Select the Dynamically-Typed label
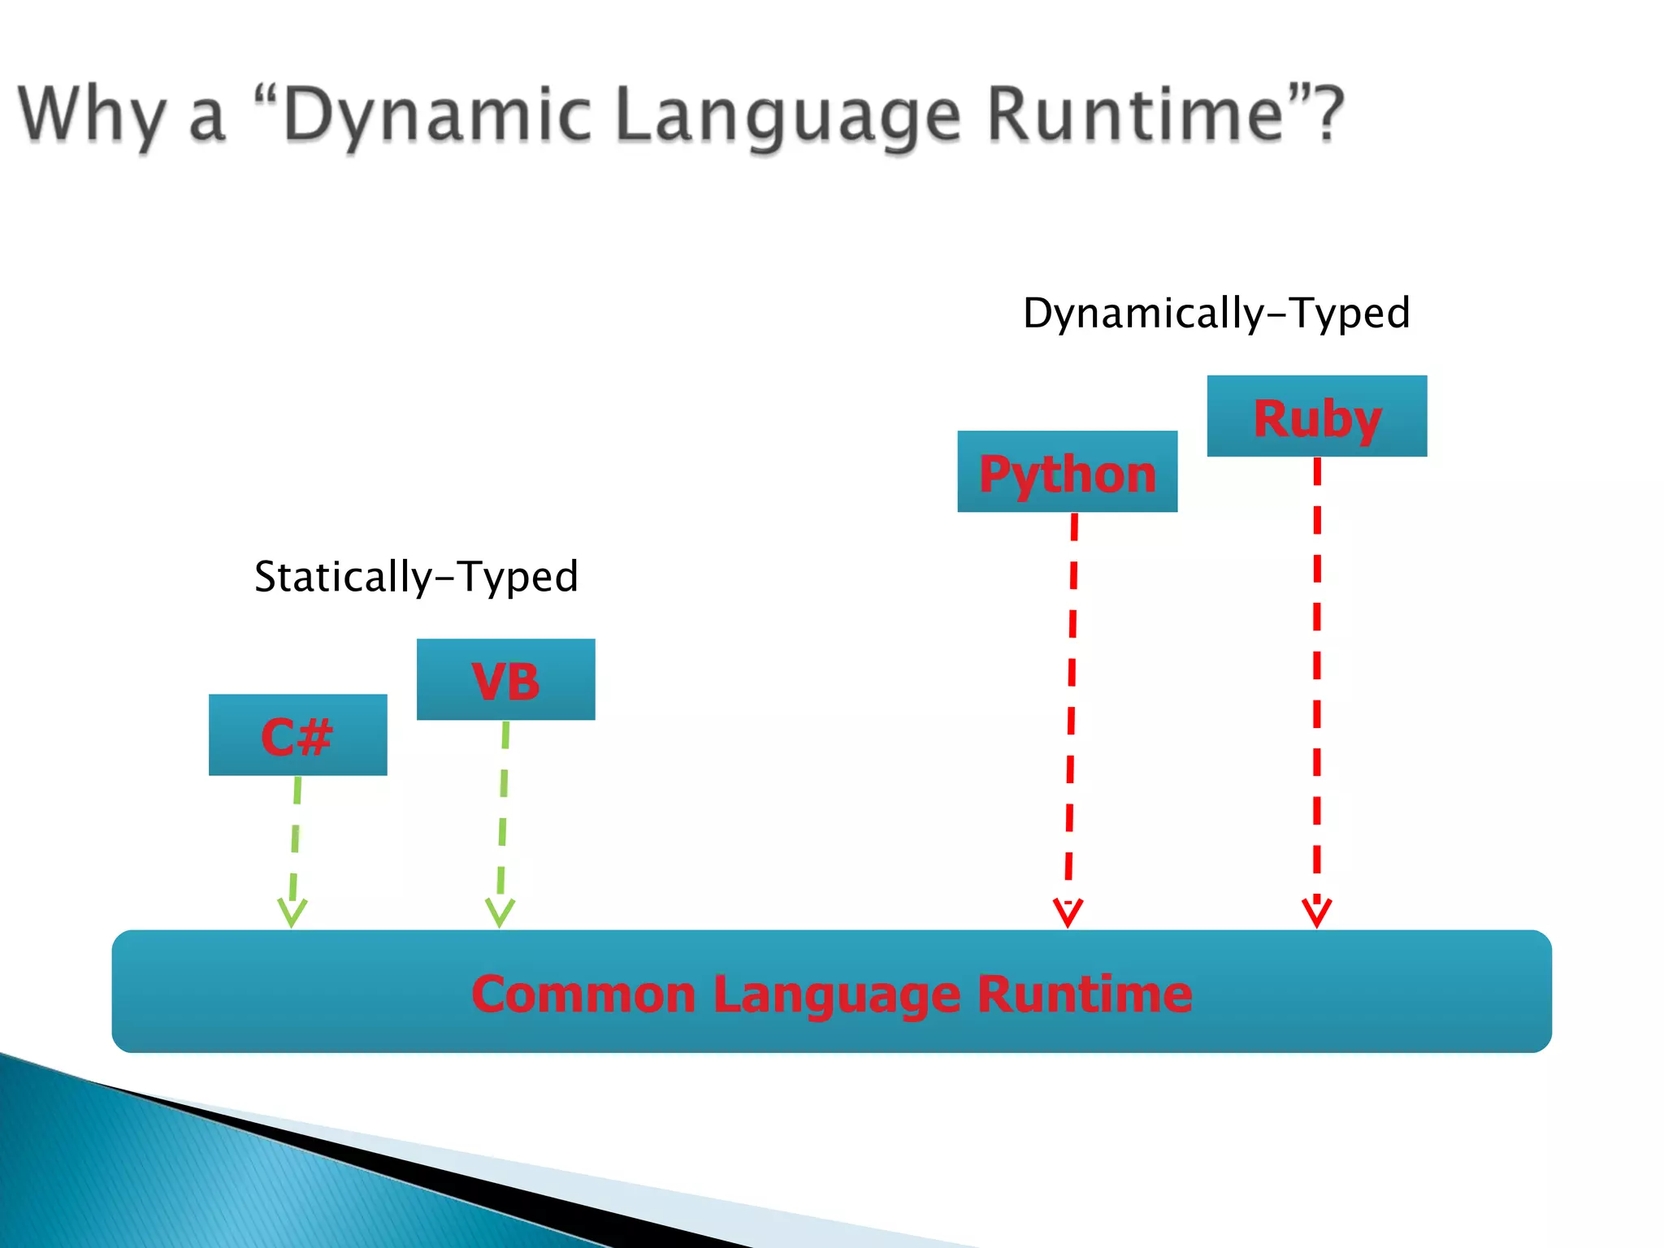The height and width of the screenshot is (1248, 1664). (1215, 314)
